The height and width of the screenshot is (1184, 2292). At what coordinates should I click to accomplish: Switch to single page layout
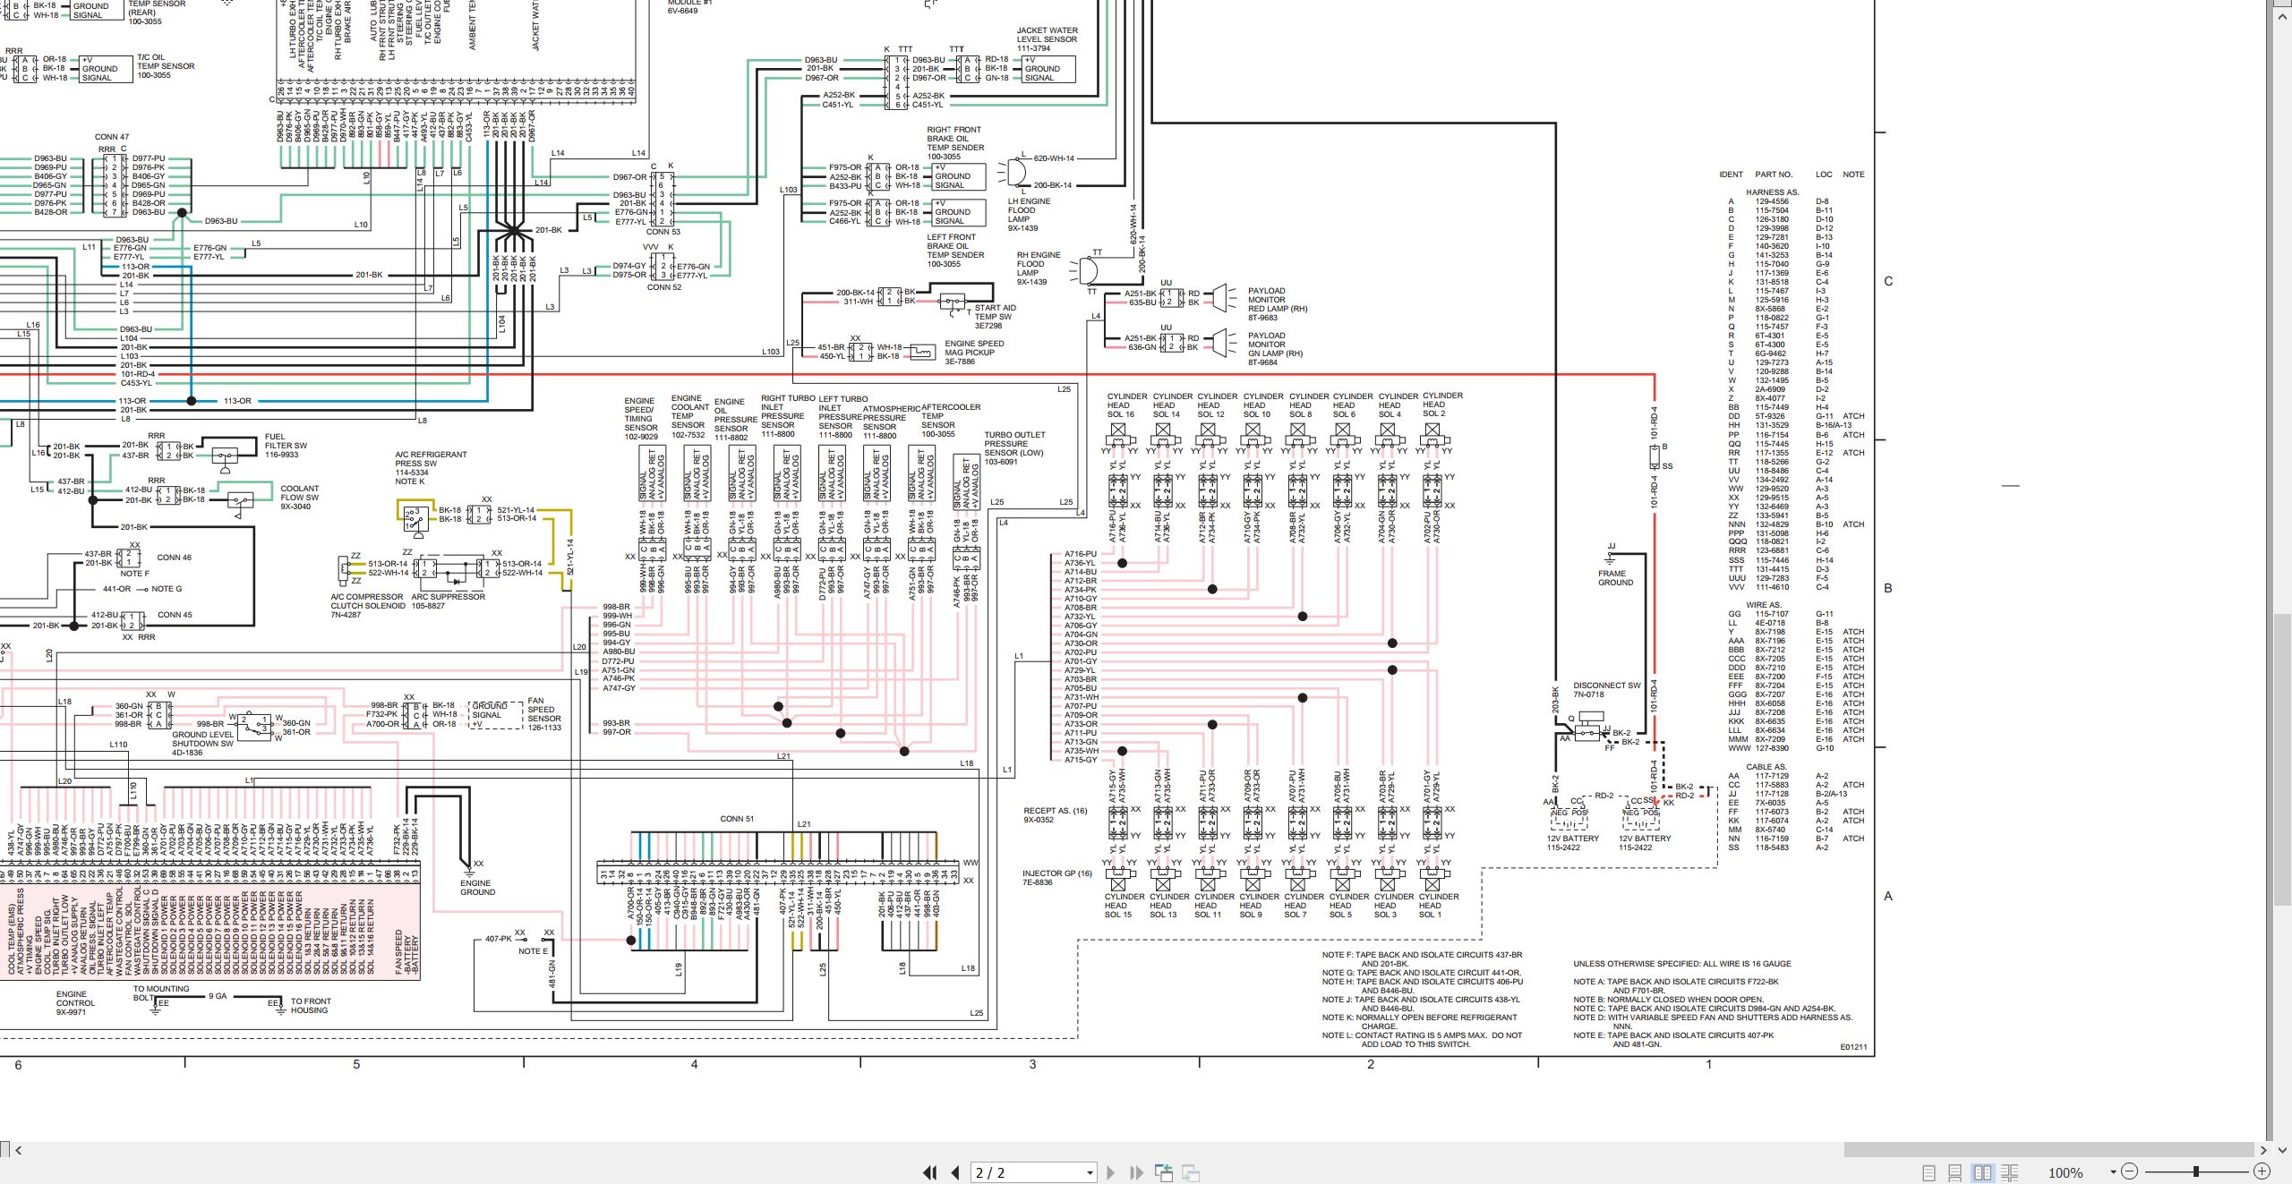click(1929, 1172)
